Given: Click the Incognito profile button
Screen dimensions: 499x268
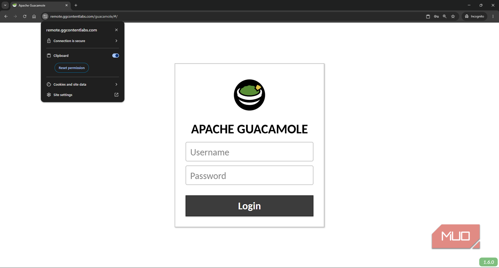Looking at the screenshot, I should (475, 16).
